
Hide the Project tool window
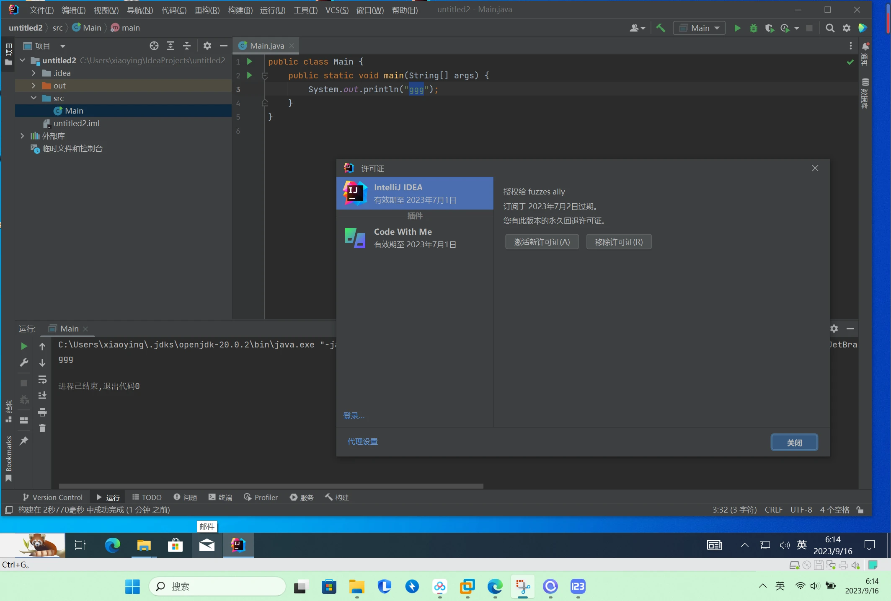(224, 46)
